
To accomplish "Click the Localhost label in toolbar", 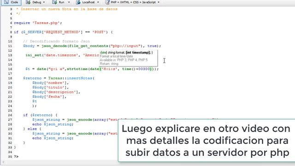I will click(x=88, y=2).
